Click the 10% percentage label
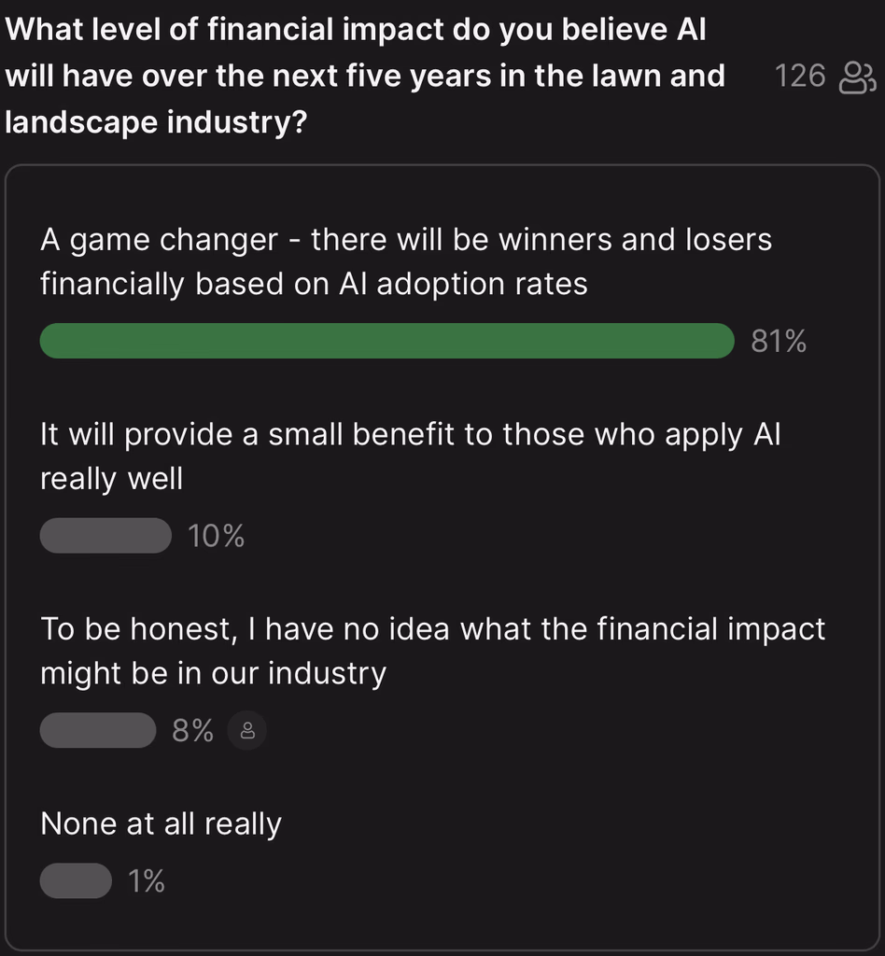This screenshot has height=956, width=885. [216, 537]
